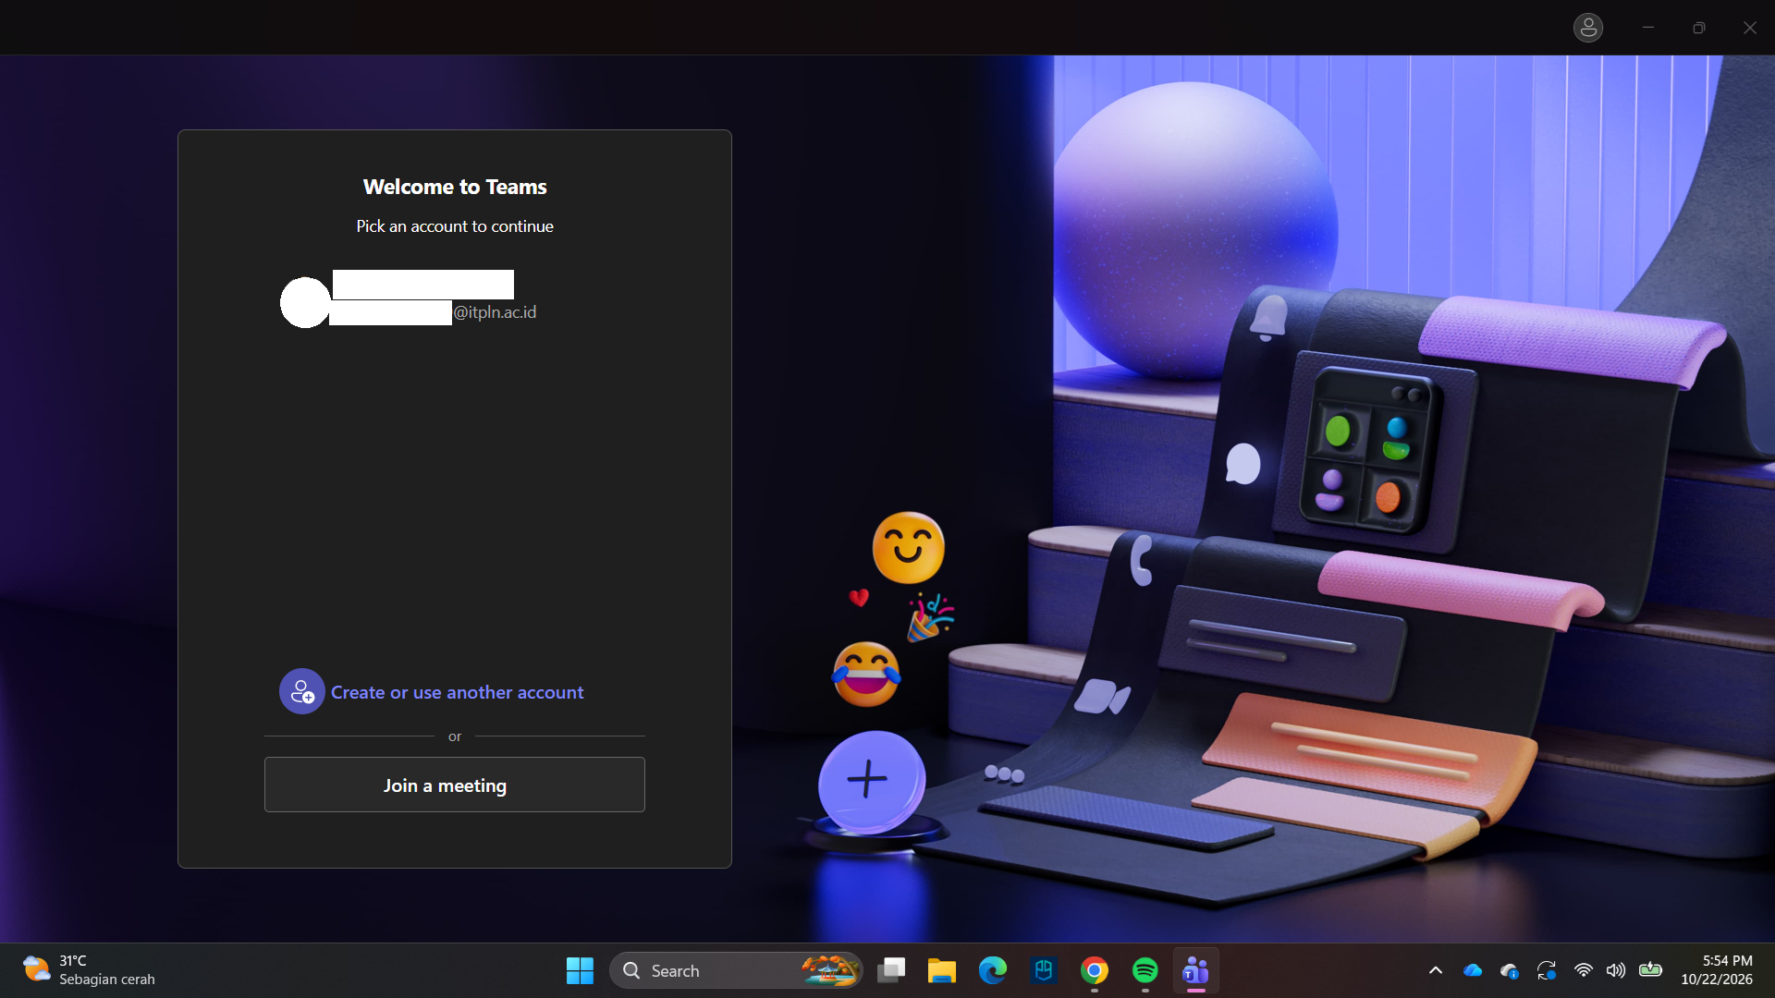Open Wi-Fi network settings icon
Viewport: 1775px width, 998px height.
[x=1584, y=970]
